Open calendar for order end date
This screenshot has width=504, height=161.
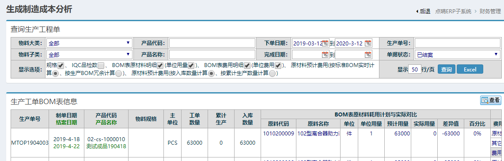tap(368, 43)
